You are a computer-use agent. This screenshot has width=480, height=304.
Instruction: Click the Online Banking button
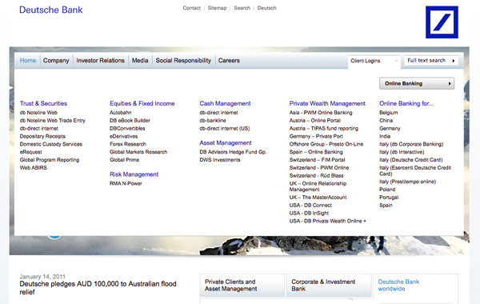[x=417, y=83]
